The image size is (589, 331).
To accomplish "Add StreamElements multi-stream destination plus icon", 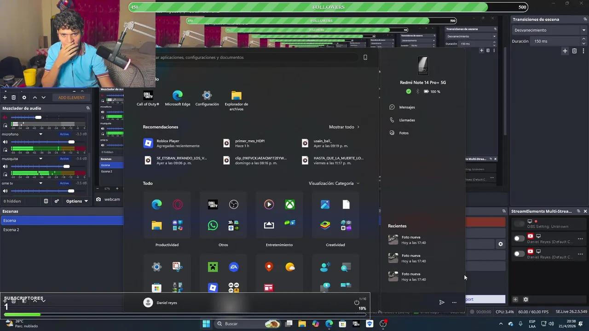I will [x=515, y=299].
